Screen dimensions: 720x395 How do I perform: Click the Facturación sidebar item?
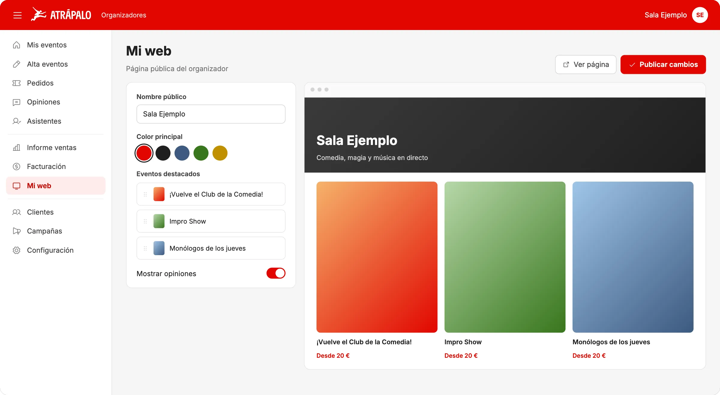click(x=56, y=167)
